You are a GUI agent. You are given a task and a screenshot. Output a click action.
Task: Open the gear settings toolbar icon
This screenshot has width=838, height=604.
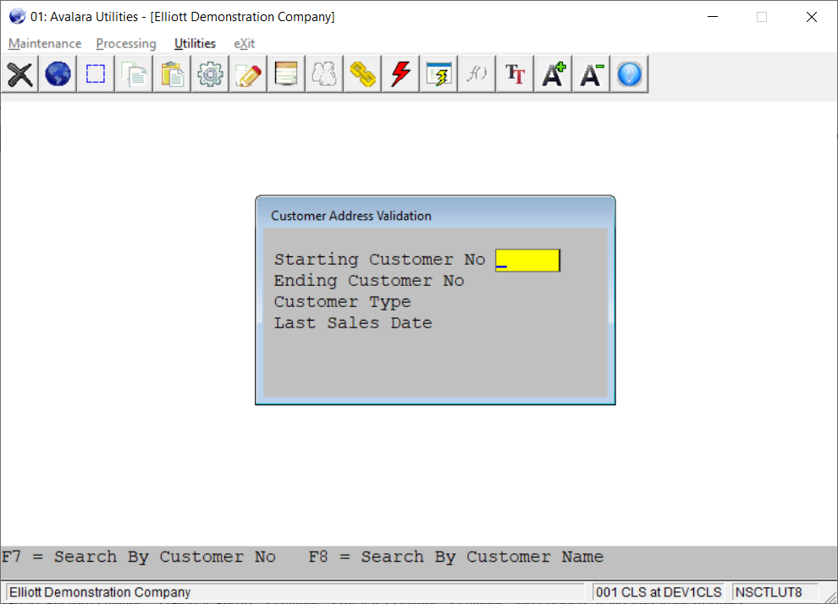210,74
